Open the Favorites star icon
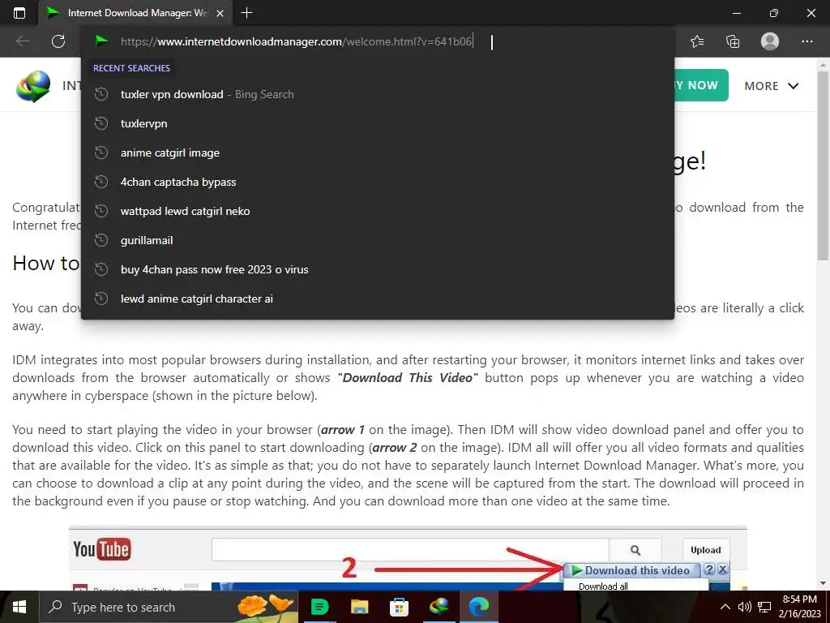830x623 pixels. pos(697,41)
